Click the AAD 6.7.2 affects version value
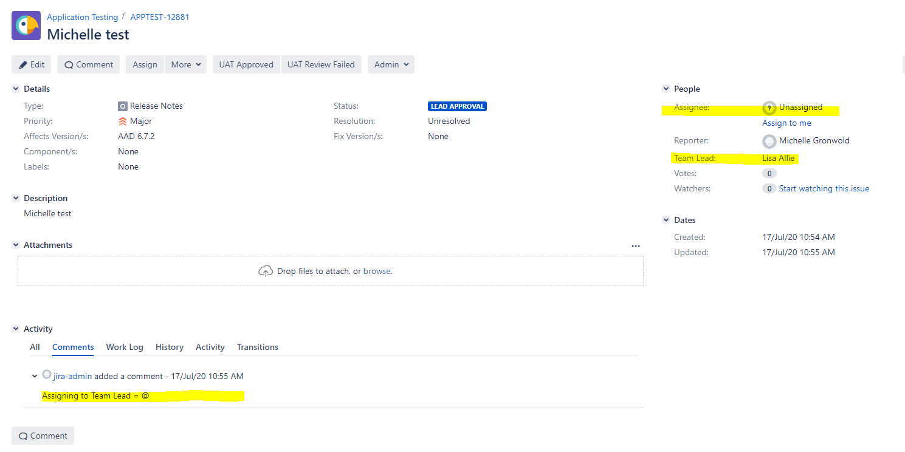905x452 pixels. 136,137
